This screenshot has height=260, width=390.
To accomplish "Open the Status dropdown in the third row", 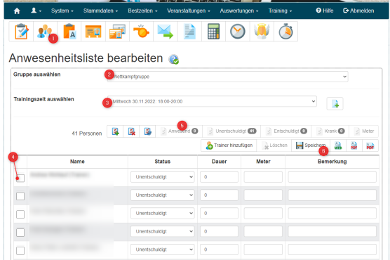I will (x=163, y=214).
